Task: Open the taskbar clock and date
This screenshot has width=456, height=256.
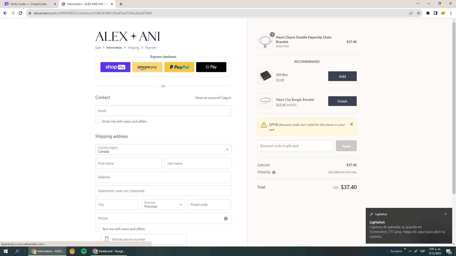Action: (x=435, y=251)
